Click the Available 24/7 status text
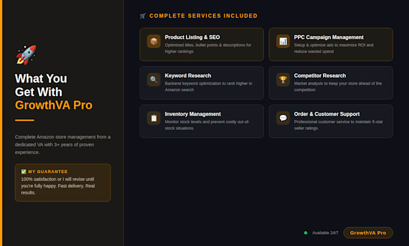Image resolution: width=409 pixels, height=246 pixels. (325, 233)
